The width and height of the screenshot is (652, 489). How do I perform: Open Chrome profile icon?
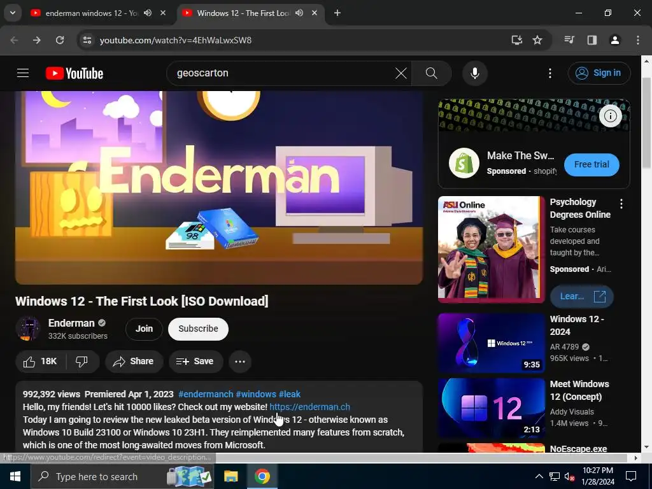coord(614,40)
